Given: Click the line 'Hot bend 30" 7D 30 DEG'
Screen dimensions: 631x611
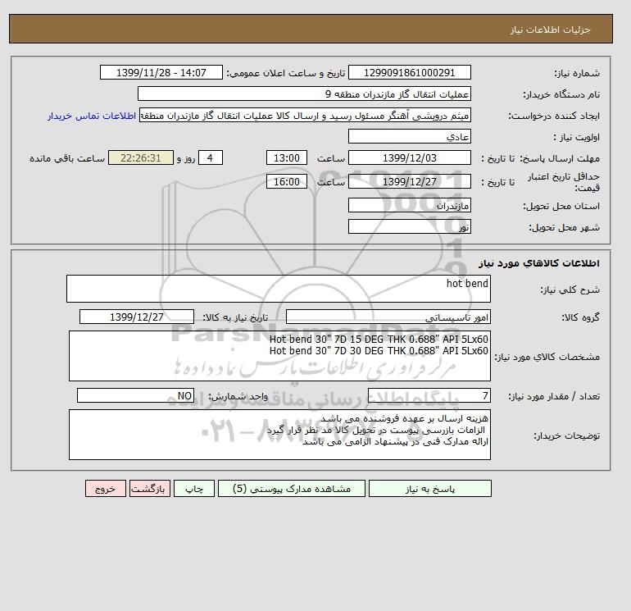Looking at the screenshot, I should (379, 351).
